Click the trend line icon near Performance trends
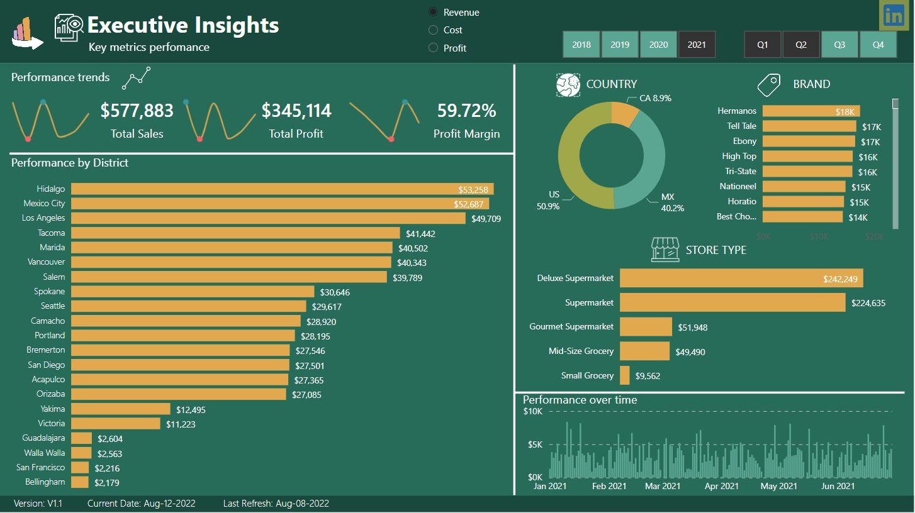 [x=137, y=79]
